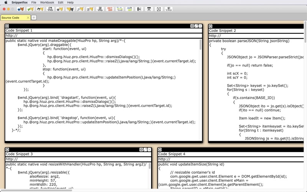
Task: Click the magnifier fox search icon
Action: coord(80,9)
